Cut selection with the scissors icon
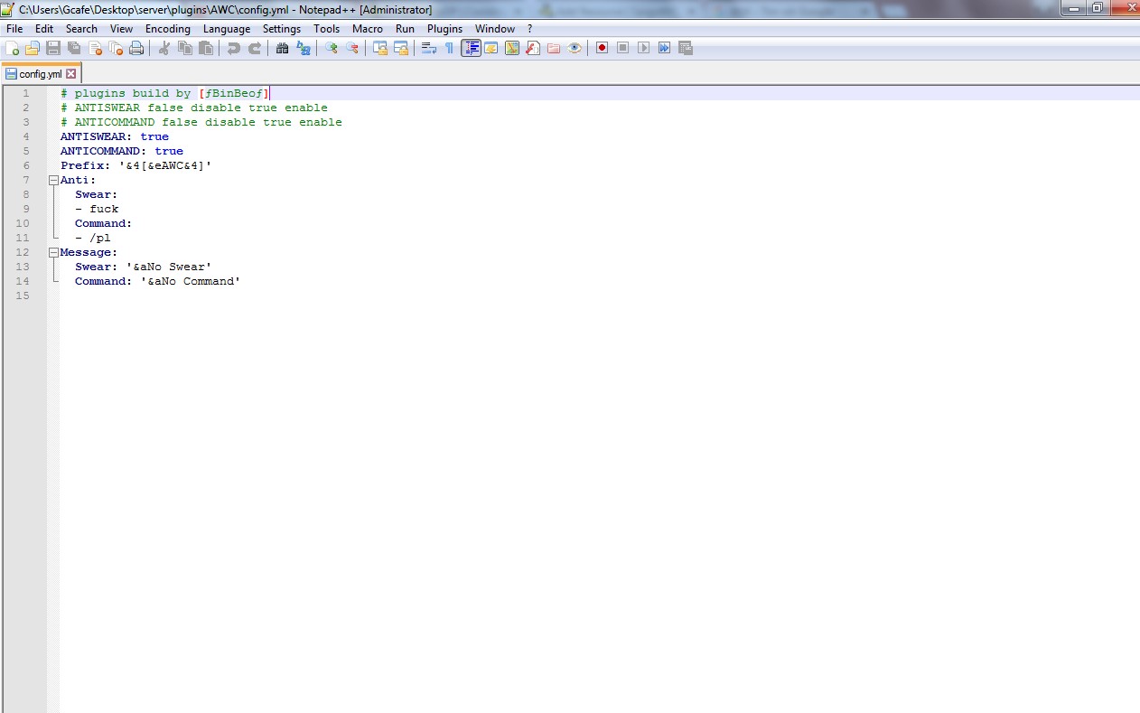Image resolution: width=1140 pixels, height=713 pixels. 164,48
